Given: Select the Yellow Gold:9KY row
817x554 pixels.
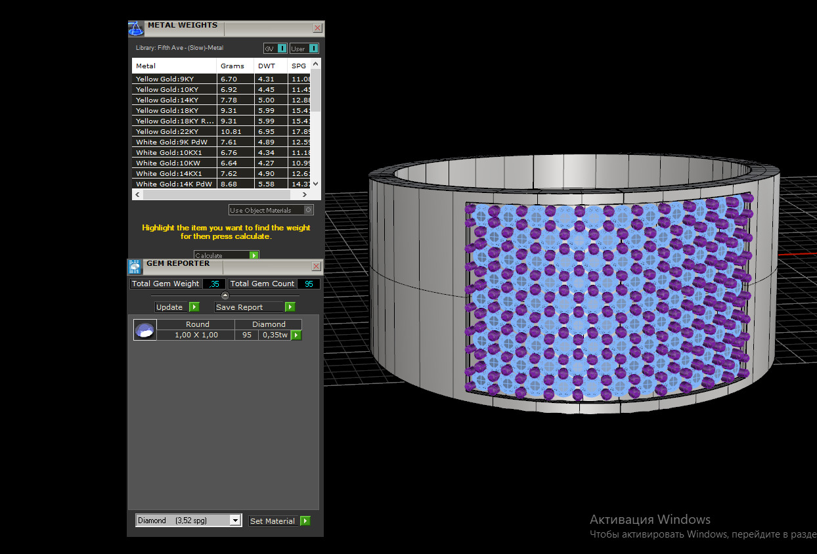Looking at the screenshot, I should [222, 79].
